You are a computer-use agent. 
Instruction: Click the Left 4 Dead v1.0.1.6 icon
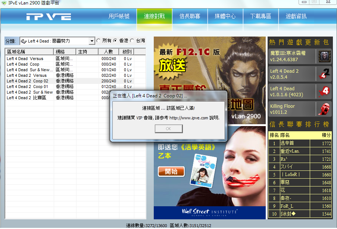[324, 92]
